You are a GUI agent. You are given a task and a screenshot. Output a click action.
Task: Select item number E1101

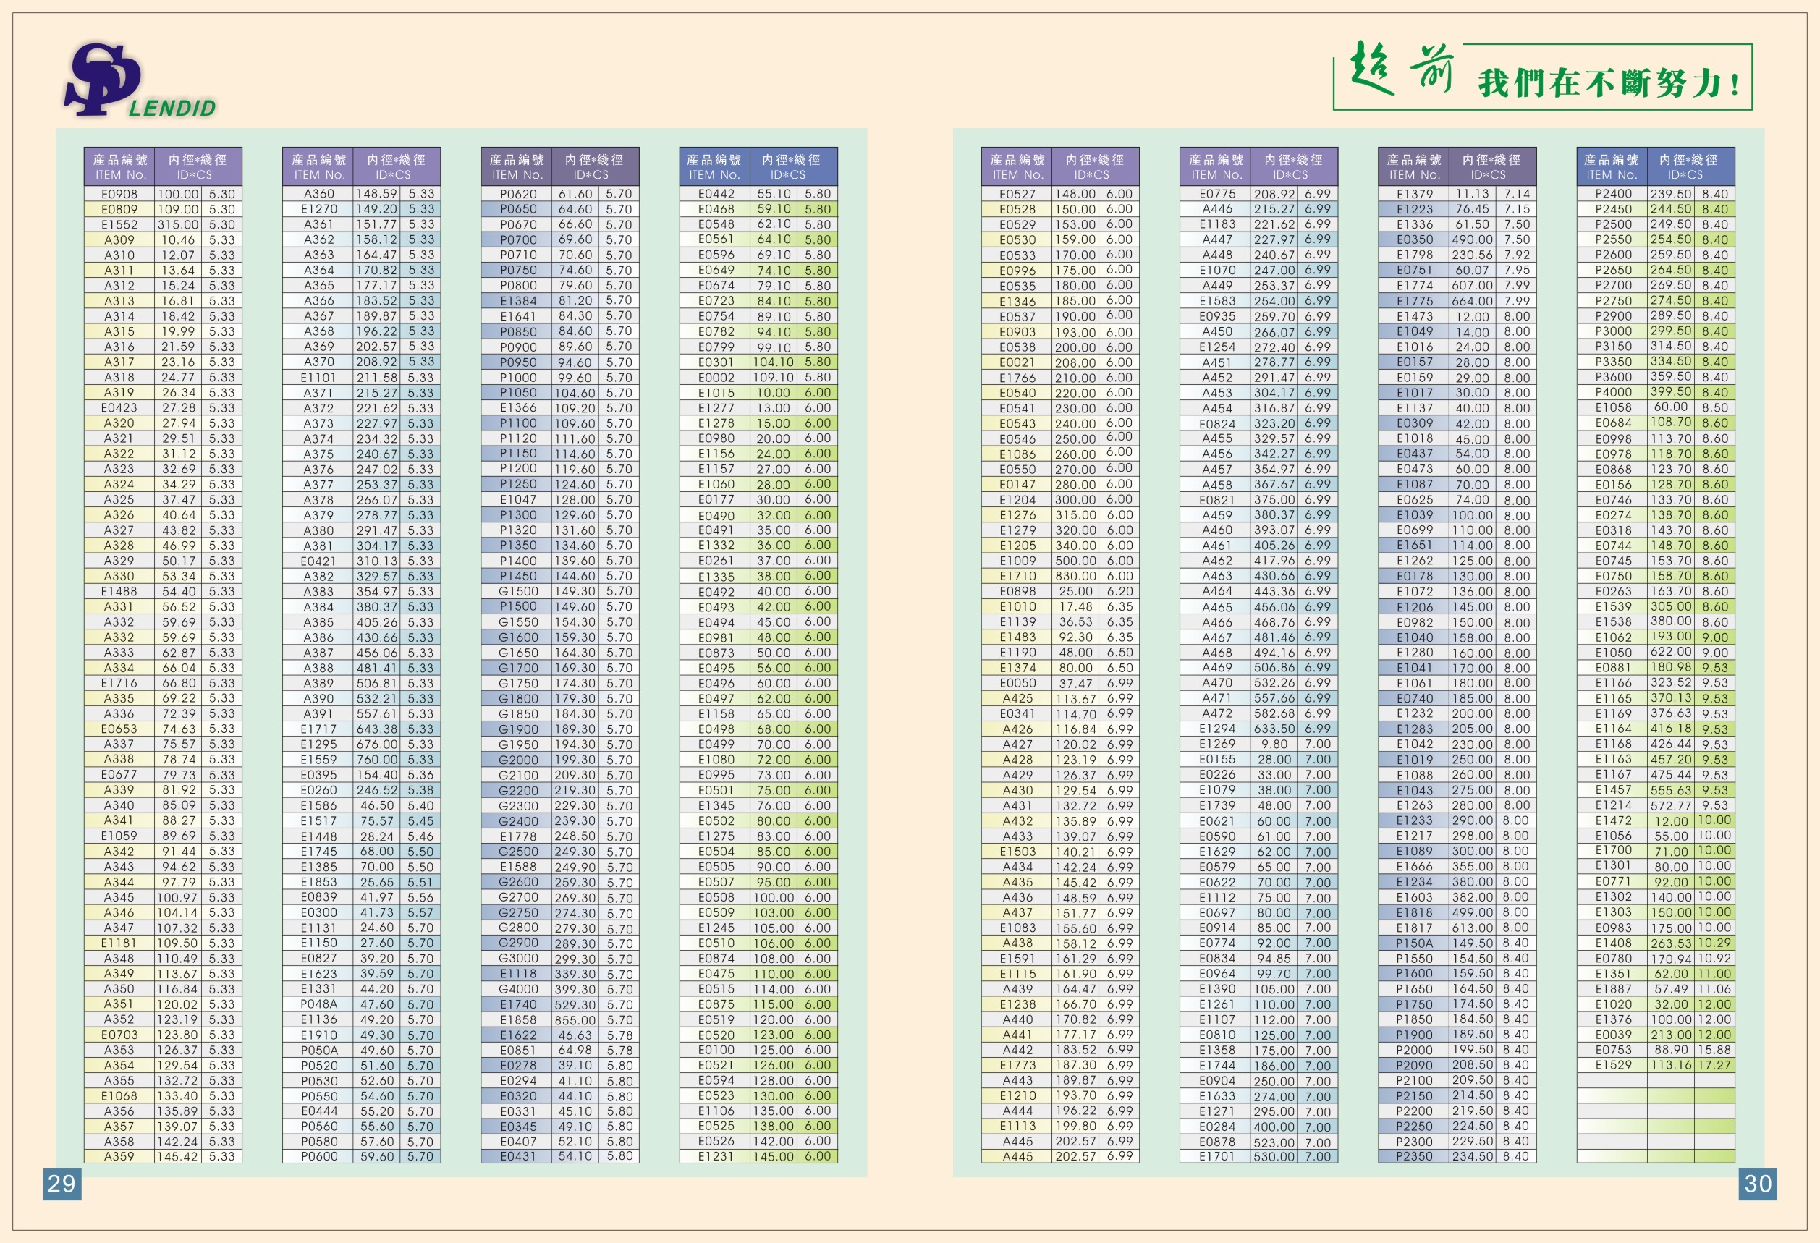[318, 377]
